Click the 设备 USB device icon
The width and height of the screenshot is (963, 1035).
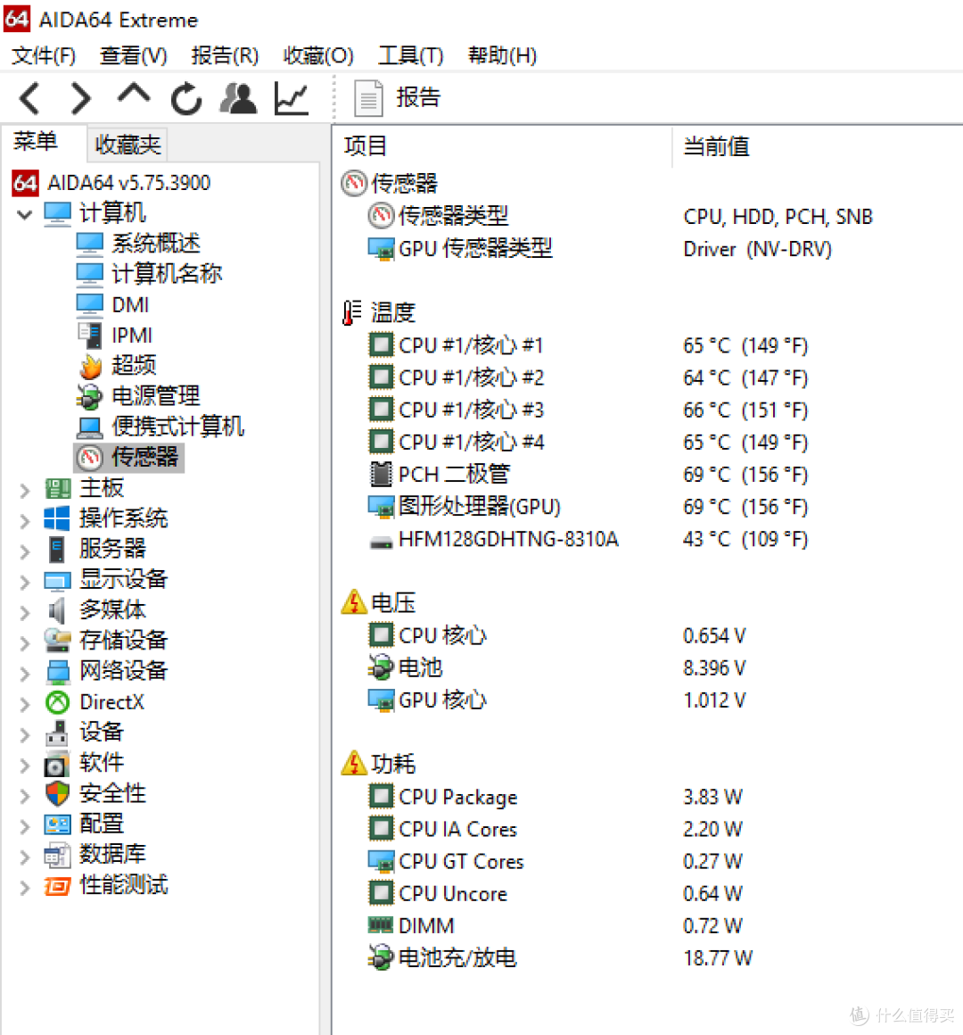coord(57,733)
